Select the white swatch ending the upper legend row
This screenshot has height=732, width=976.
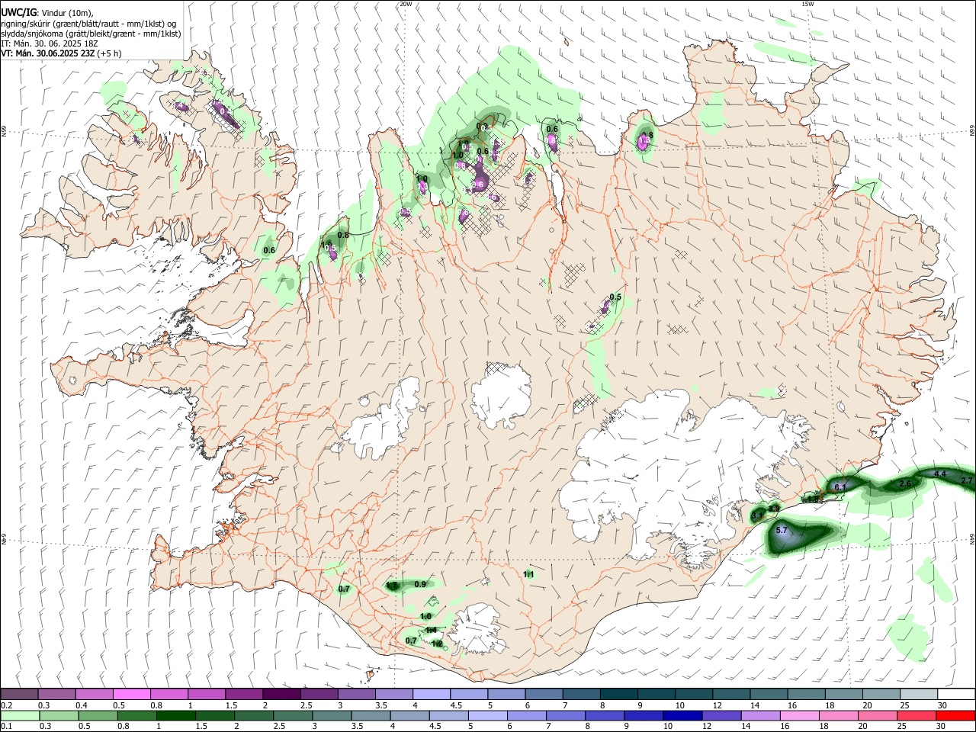[x=956, y=694]
